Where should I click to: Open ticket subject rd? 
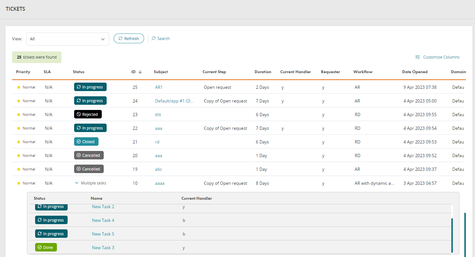click(x=157, y=142)
